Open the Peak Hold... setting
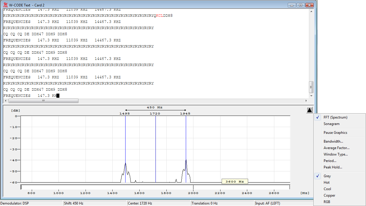The image size is (366, 206). [333, 167]
